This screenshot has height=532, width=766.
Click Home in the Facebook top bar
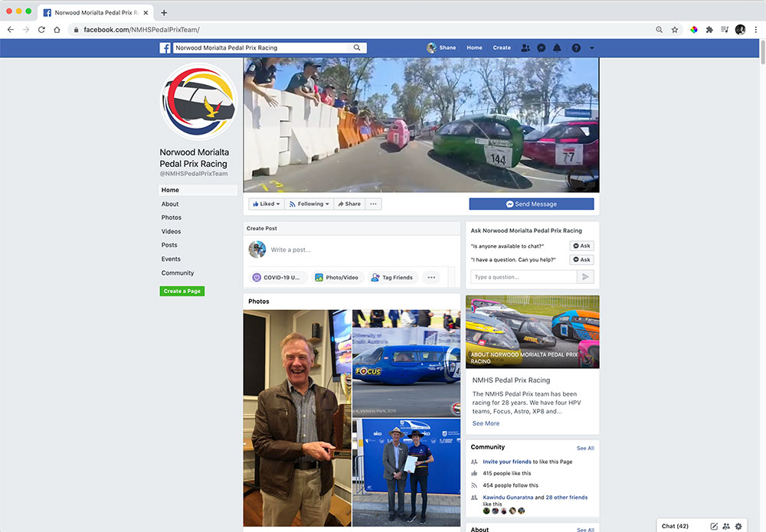point(474,47)
